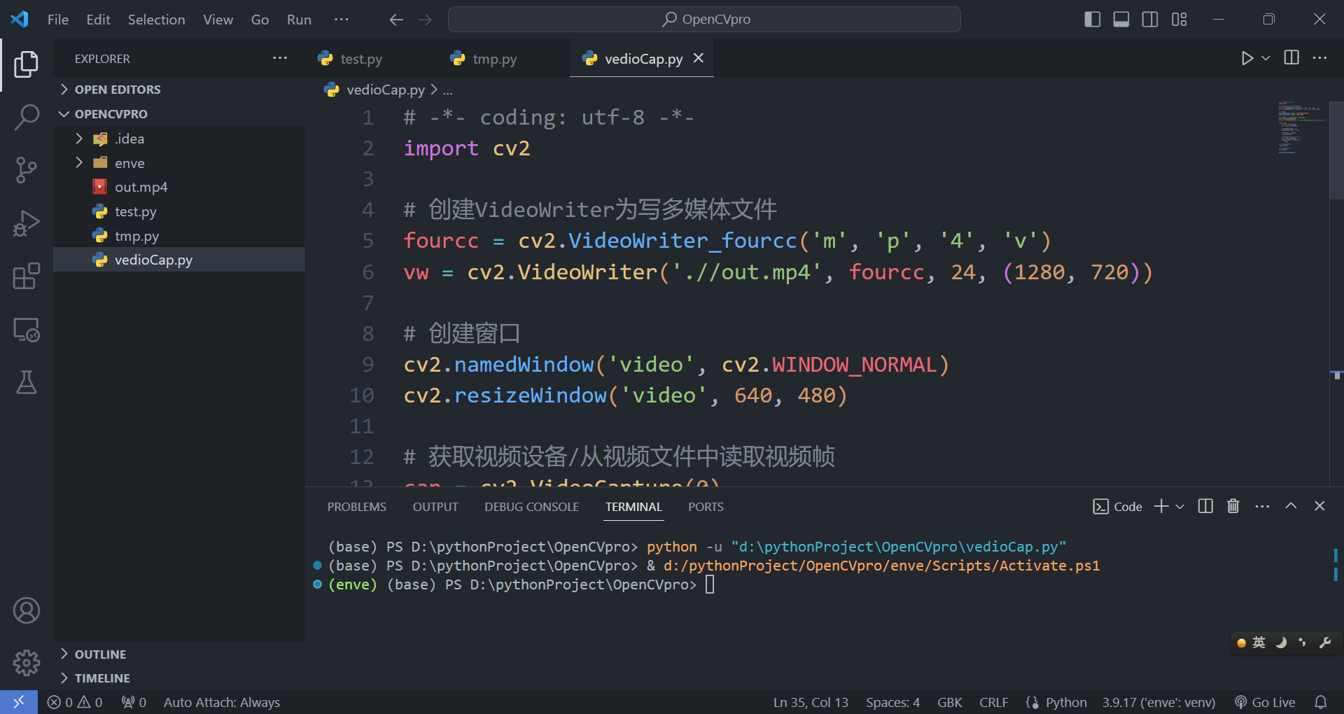Screen dimensions: 1344x714
Task: Create a new terminal with plus icon
Action: (1161, 506)
